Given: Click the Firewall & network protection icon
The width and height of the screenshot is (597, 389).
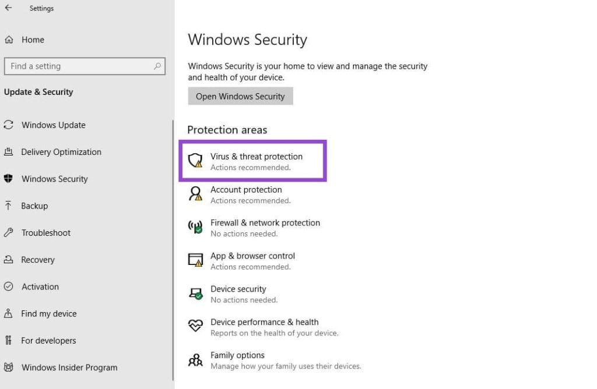Looking at the screenshot, I should click(195, 227).
